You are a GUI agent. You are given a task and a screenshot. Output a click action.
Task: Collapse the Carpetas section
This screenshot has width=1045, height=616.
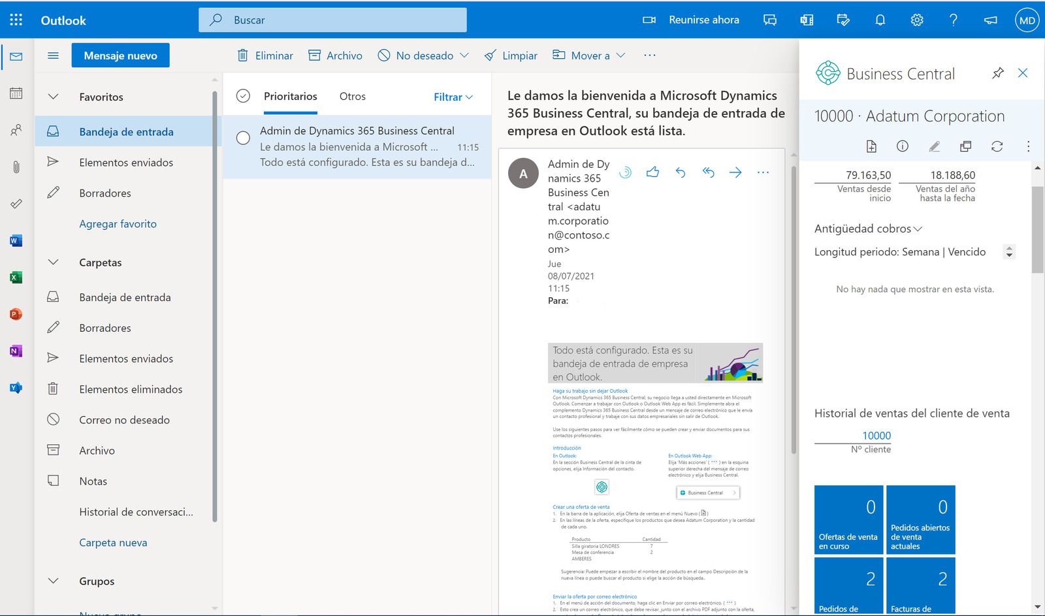54,262
